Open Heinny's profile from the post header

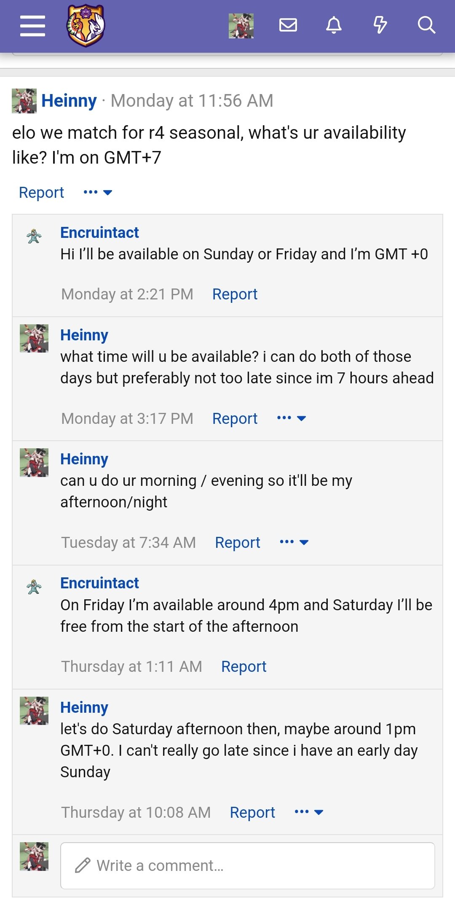tap(69, 101)
